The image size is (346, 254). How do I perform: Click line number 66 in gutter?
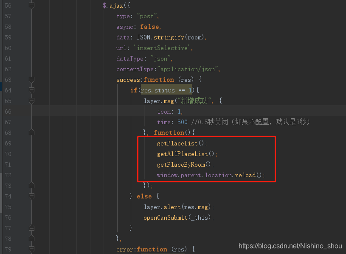tap(8, 112)
